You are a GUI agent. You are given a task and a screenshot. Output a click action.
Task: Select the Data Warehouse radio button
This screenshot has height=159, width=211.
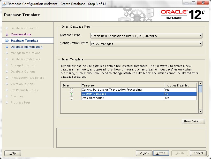coord(71,98)
